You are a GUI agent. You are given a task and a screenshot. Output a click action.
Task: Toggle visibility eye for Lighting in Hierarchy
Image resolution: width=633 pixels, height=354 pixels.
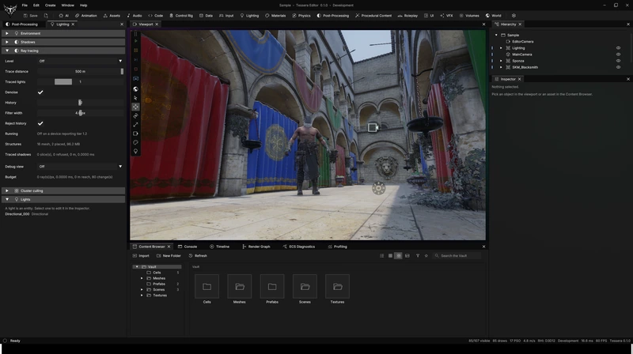coord(618,48)
